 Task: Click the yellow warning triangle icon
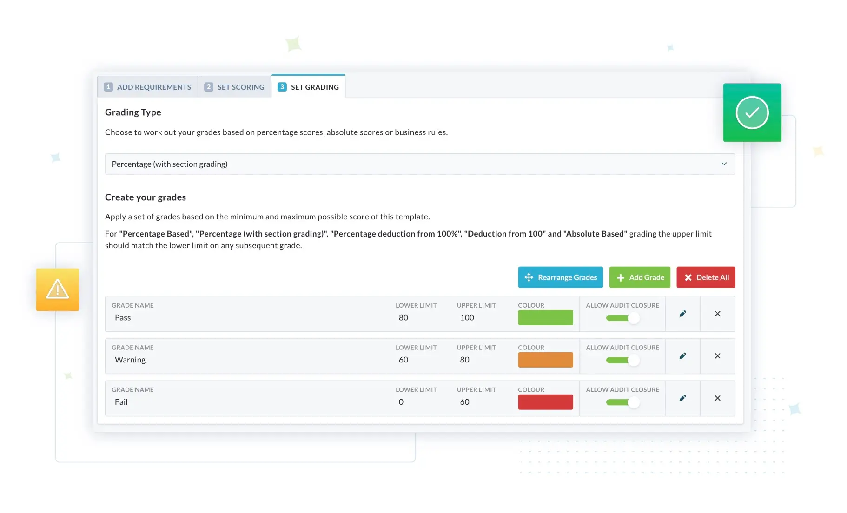pyautogui.click(x=58, y=289)
